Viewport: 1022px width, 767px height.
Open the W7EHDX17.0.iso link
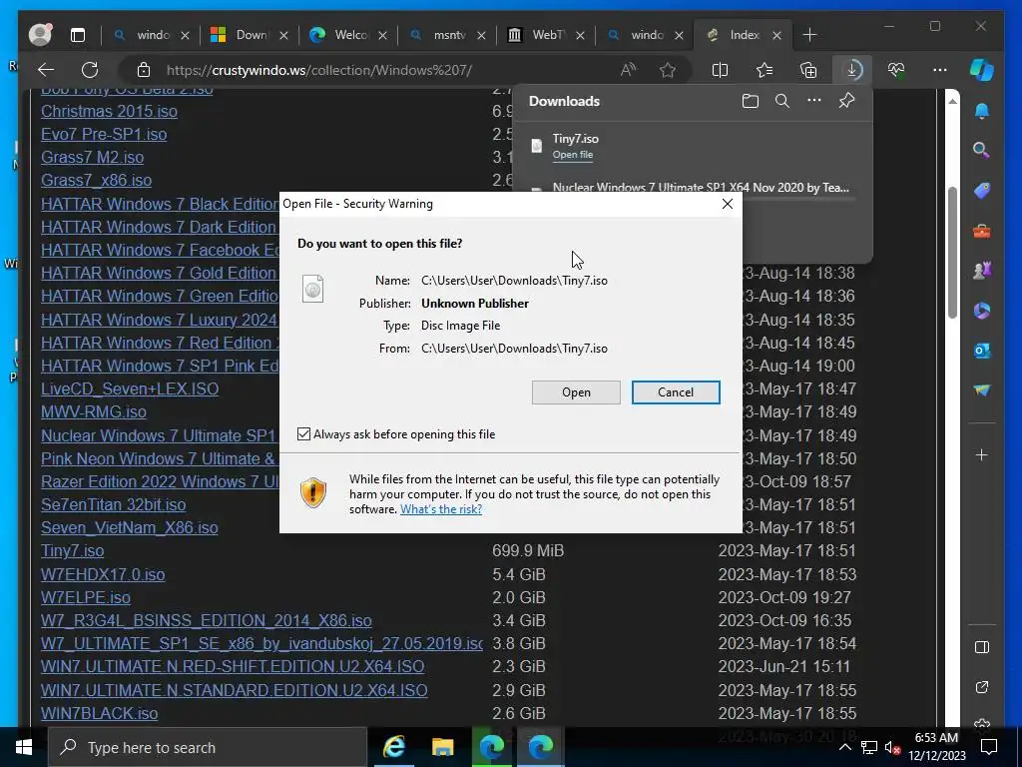coord(103,574)
